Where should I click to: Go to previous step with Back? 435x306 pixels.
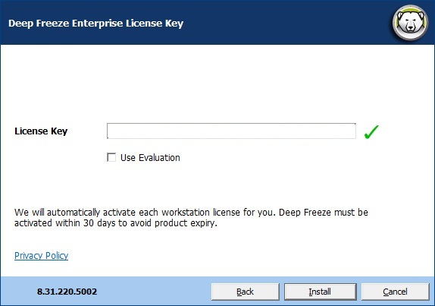tap(245, 292)
